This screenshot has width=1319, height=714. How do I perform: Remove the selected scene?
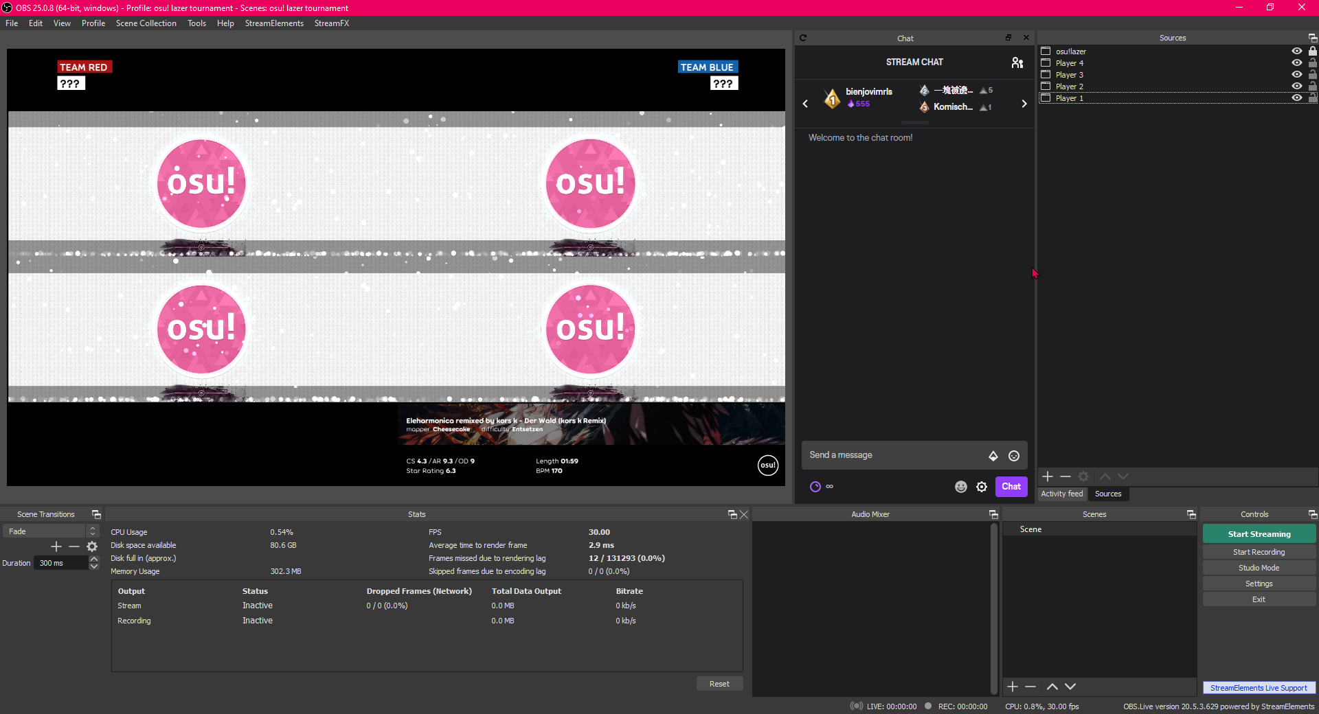[x=1030, y=687]
